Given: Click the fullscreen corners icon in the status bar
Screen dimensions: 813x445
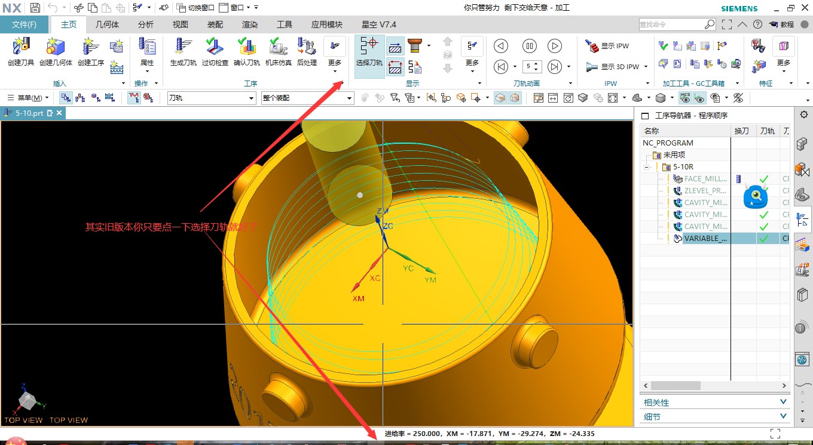Looking at the screenshot, I should tap(775, 434).
